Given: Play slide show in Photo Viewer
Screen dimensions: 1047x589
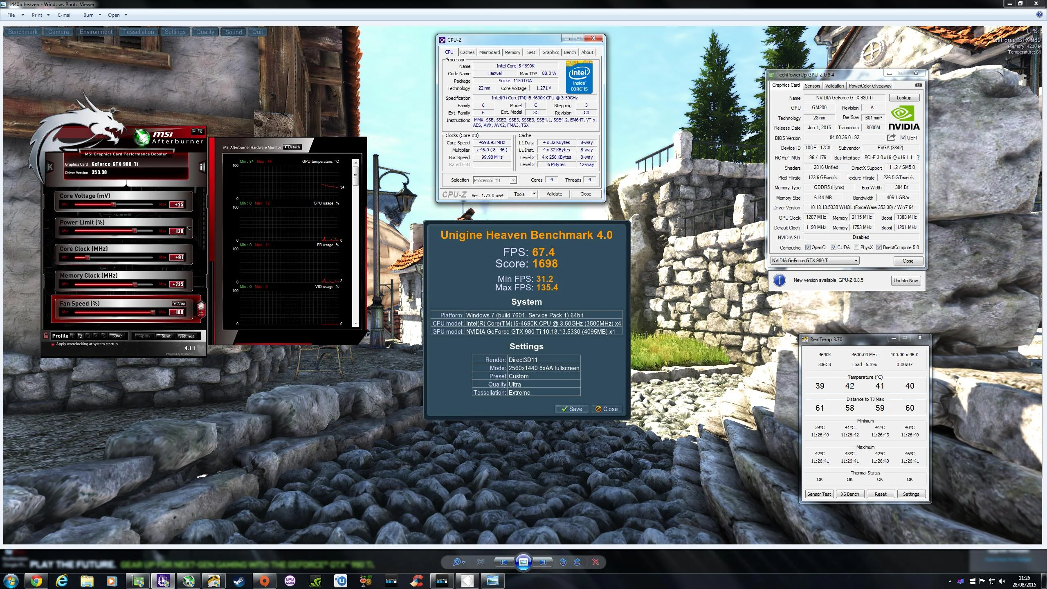Looking at the screenshot, I should (523, 562).
